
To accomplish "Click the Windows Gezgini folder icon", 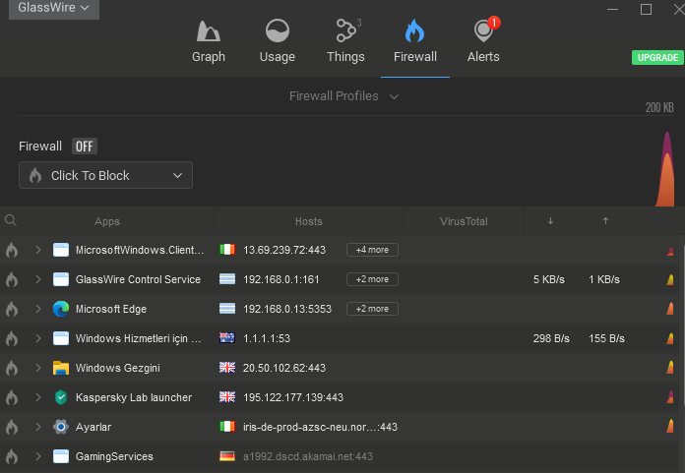I will coord(62,368).
